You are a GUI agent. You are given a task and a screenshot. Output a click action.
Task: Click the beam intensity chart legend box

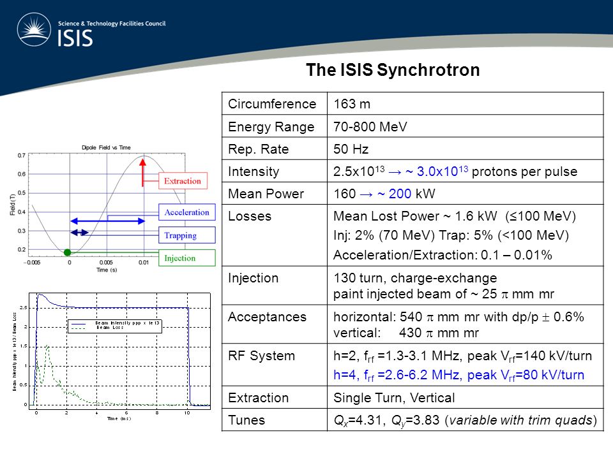tap(115, 326)
